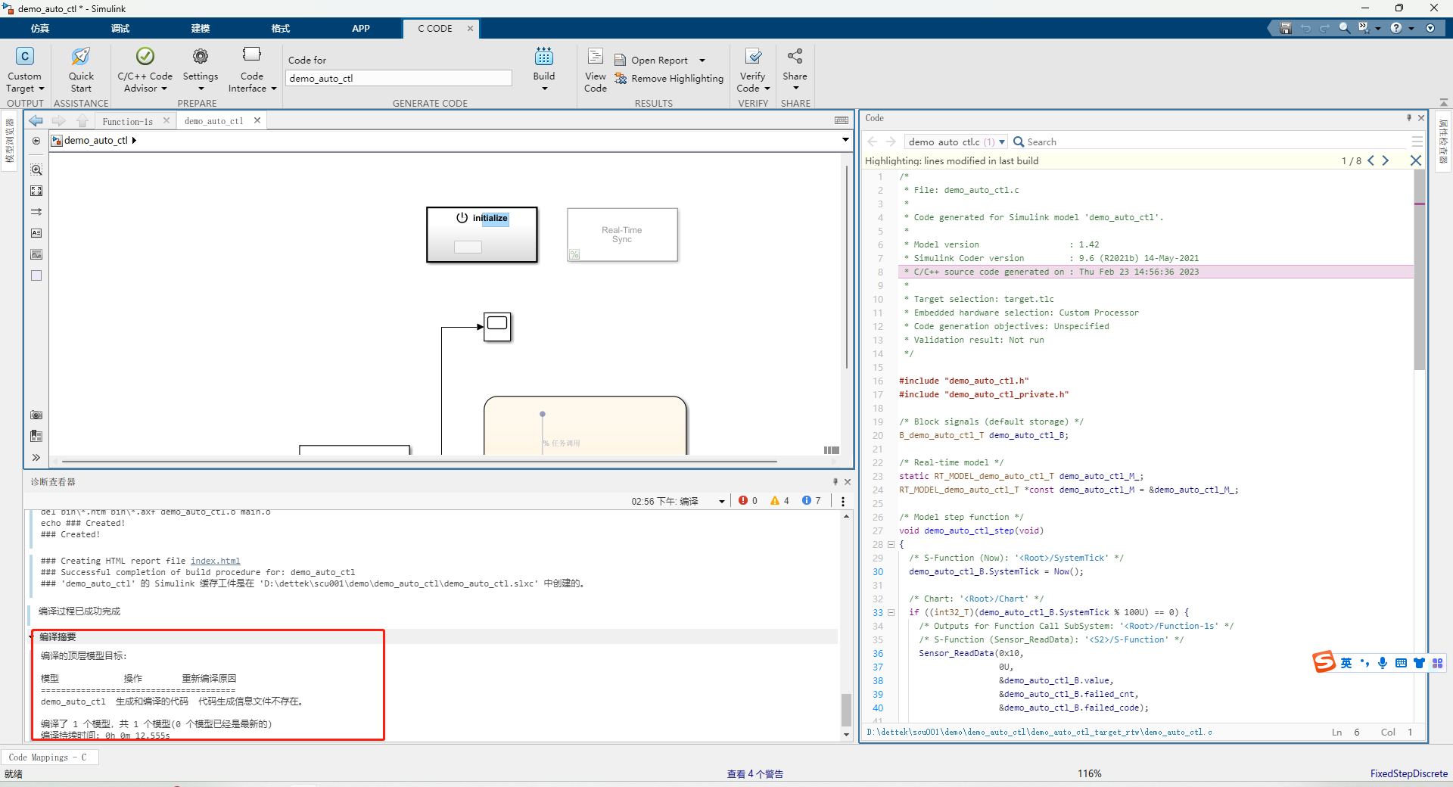This screenshot has height=787, width=1453.
Task: Click the Search field in Code panel
Action: click(1211, 142)
